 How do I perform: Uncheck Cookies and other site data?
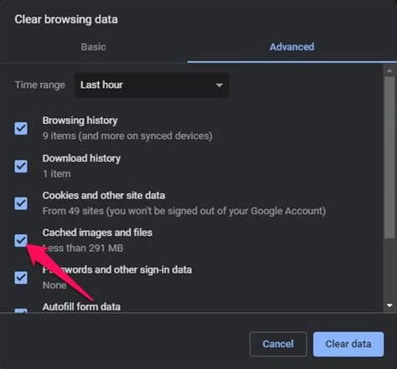[x=21, y=203]
